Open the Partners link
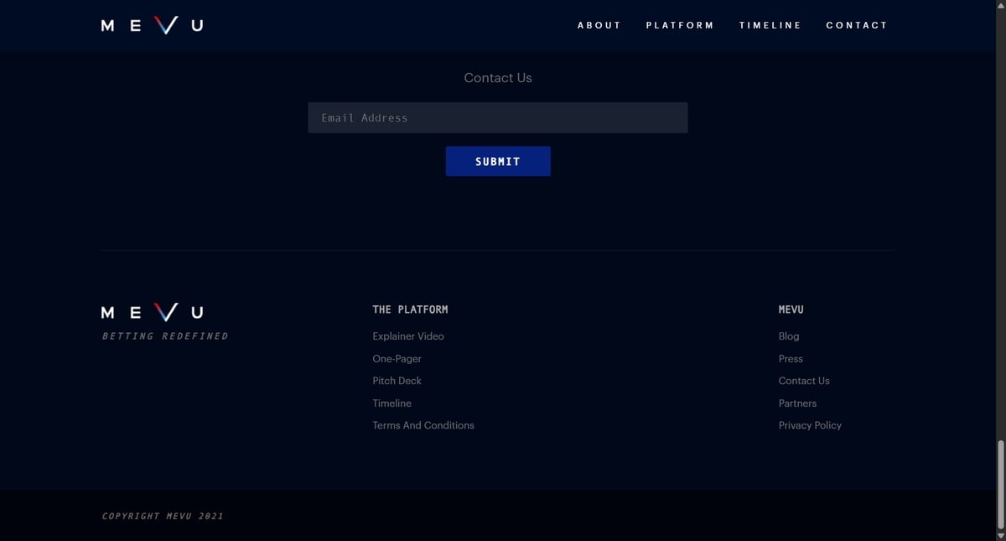1006x541 pixels. point(797,403)
